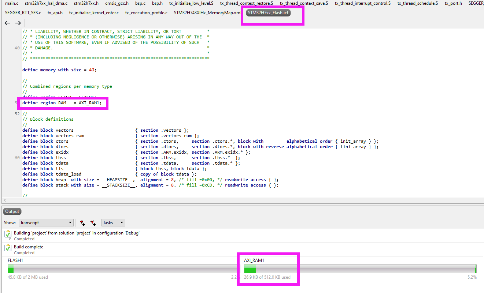
Task: Switch to cmsis_gcc.h tab
Action: (x=117, y=3)
